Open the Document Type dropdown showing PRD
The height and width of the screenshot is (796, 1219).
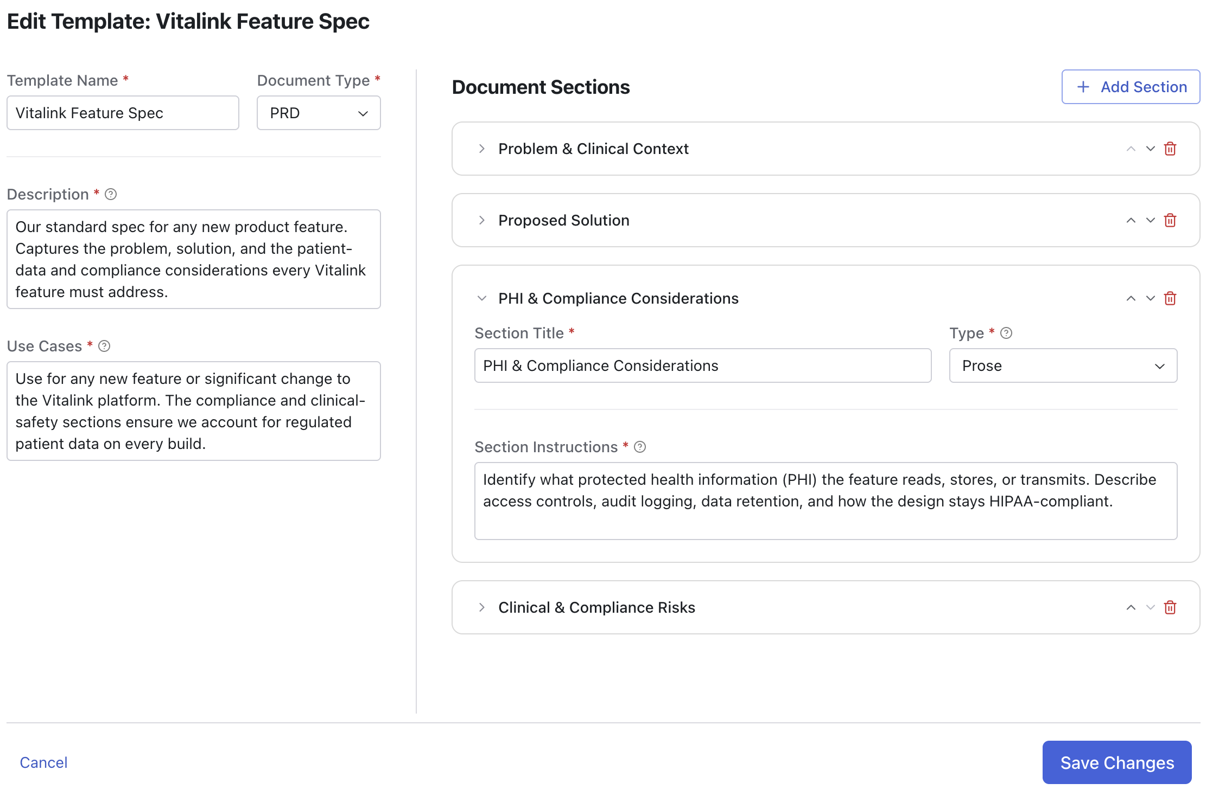click(319, 113)
